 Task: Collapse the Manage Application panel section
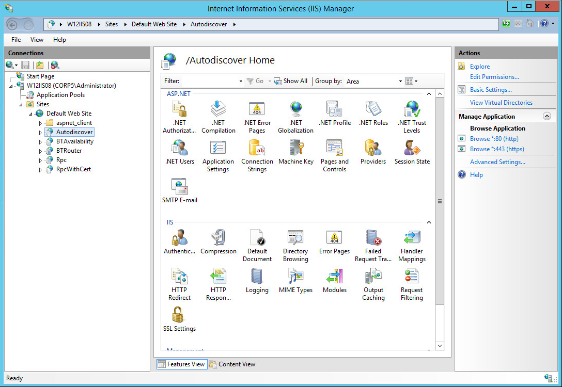(x=547, y=117)
